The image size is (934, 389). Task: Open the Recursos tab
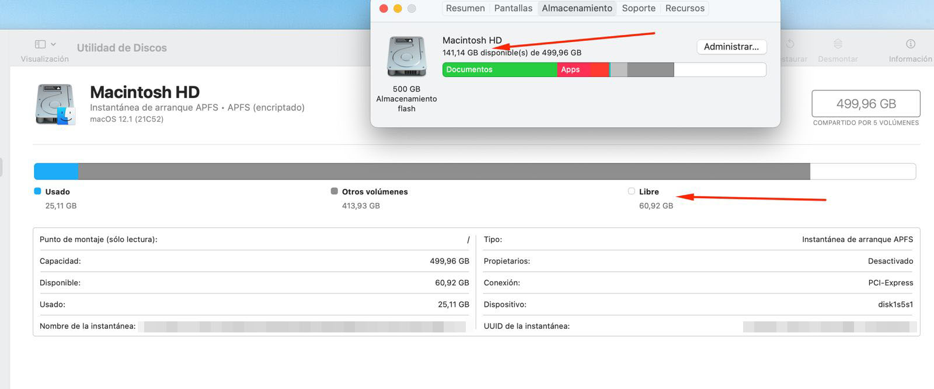685,8
